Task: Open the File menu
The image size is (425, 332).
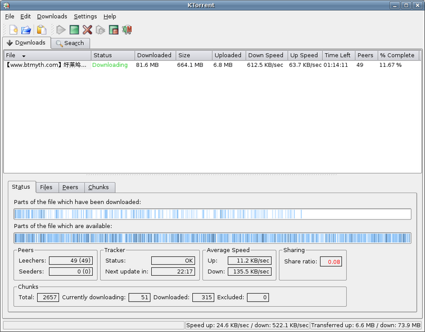Action: 10,16
